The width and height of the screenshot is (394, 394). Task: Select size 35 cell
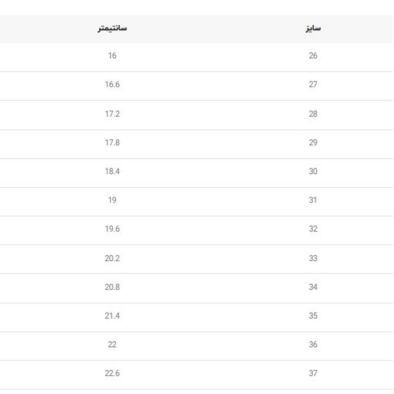(313, 316)
